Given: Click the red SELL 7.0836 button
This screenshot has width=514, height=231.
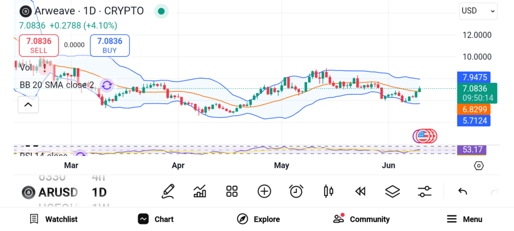Looking at the screenshot, I should 39,46.
